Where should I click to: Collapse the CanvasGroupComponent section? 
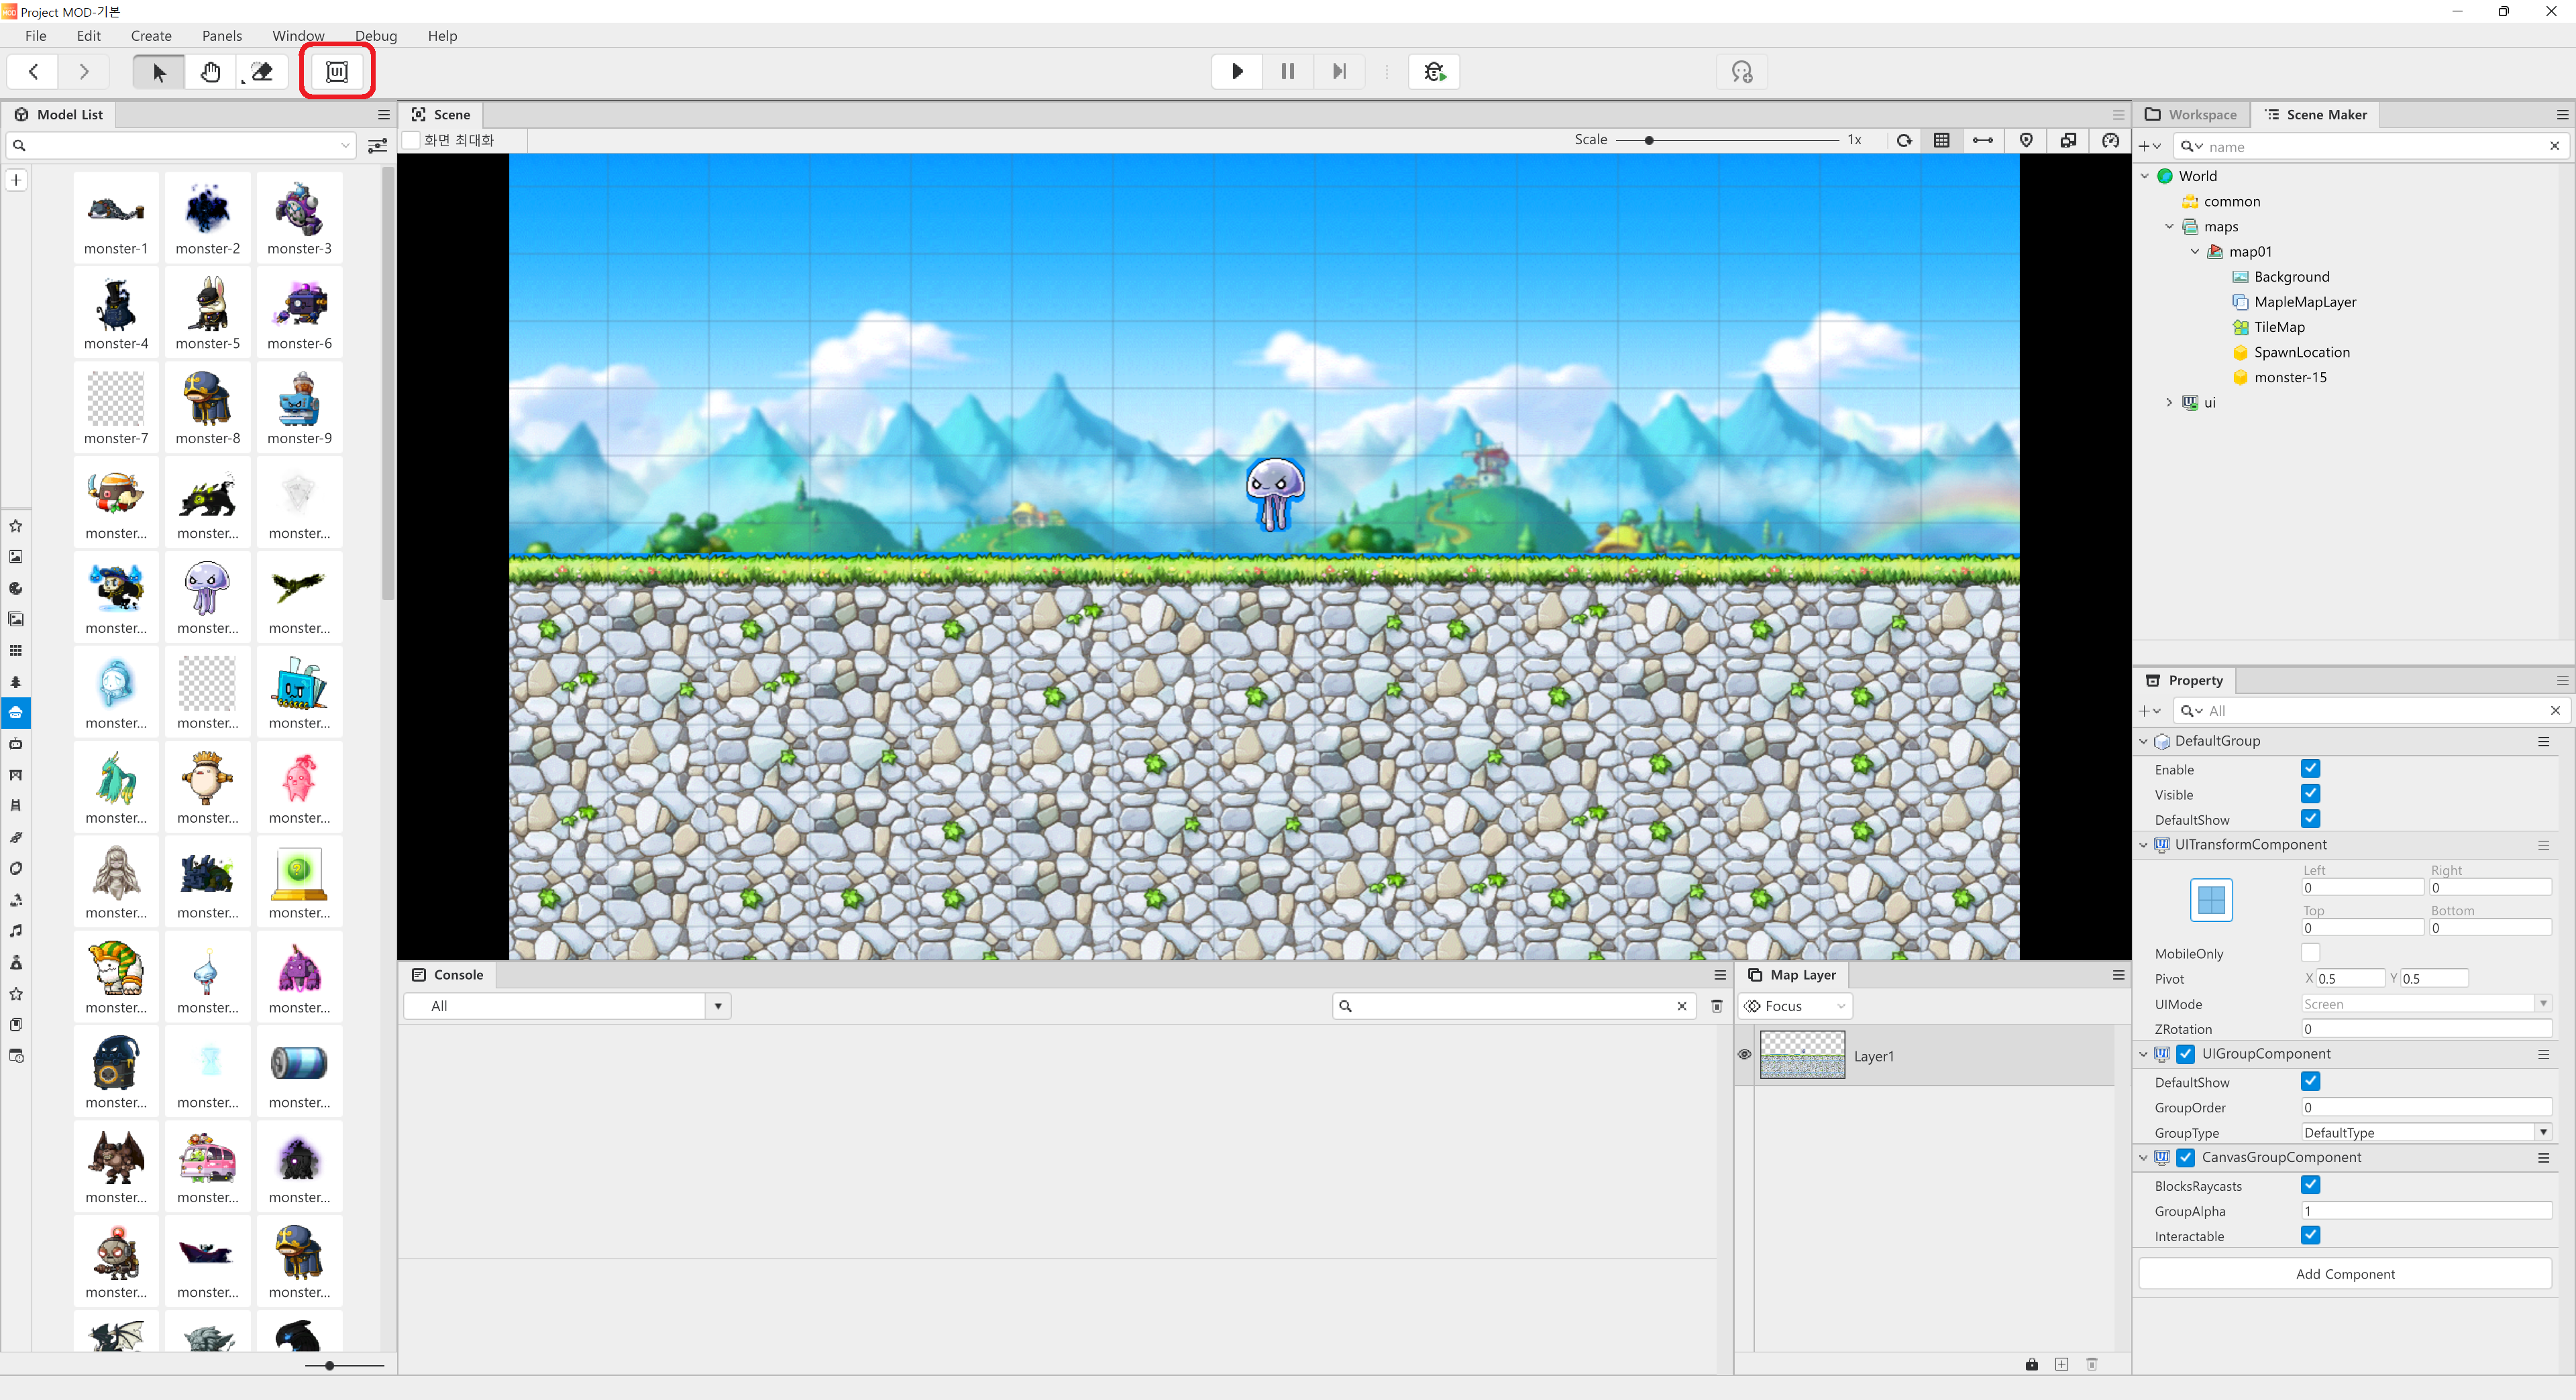tap(2144, 1157)
